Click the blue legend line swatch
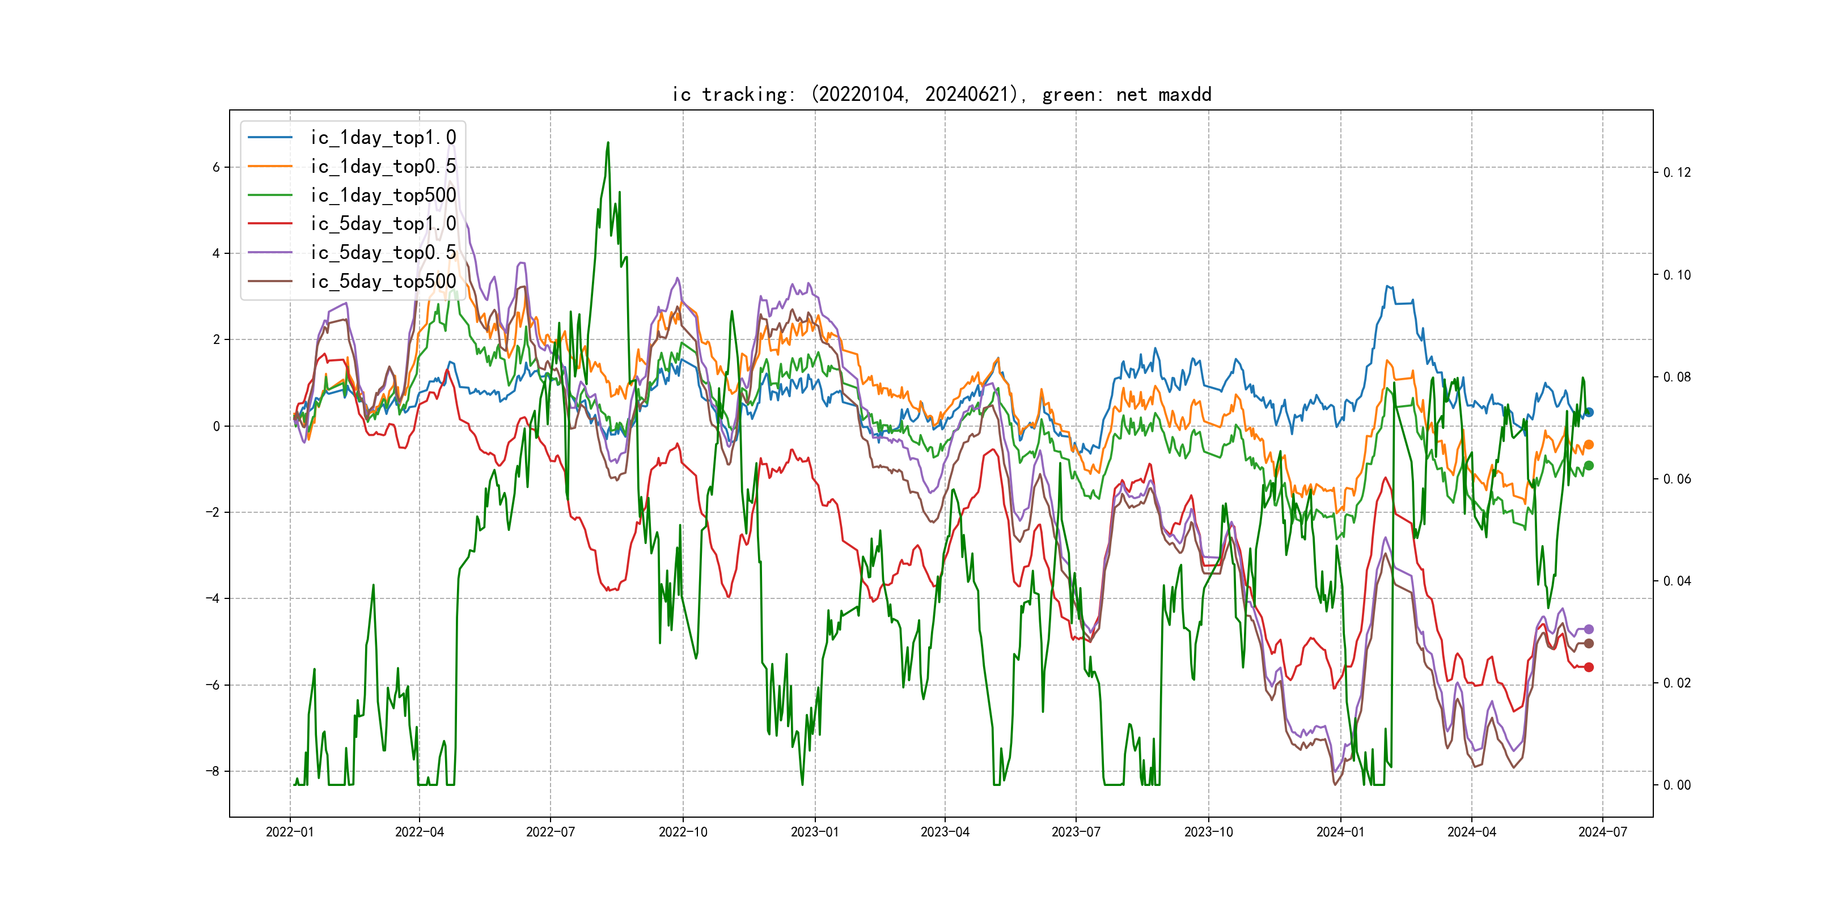The height and width of the screenshot is (918, 1837). click(x=269, y=138)
